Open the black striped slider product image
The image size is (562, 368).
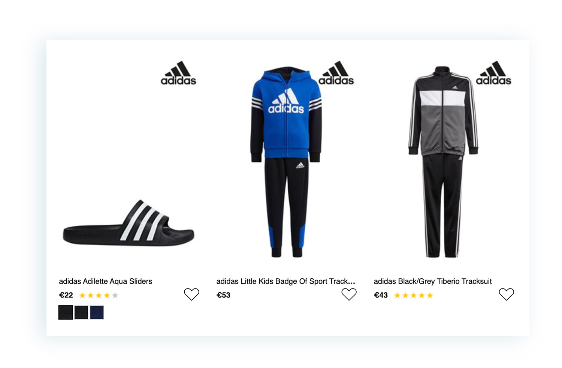click(x=129, y=223)
